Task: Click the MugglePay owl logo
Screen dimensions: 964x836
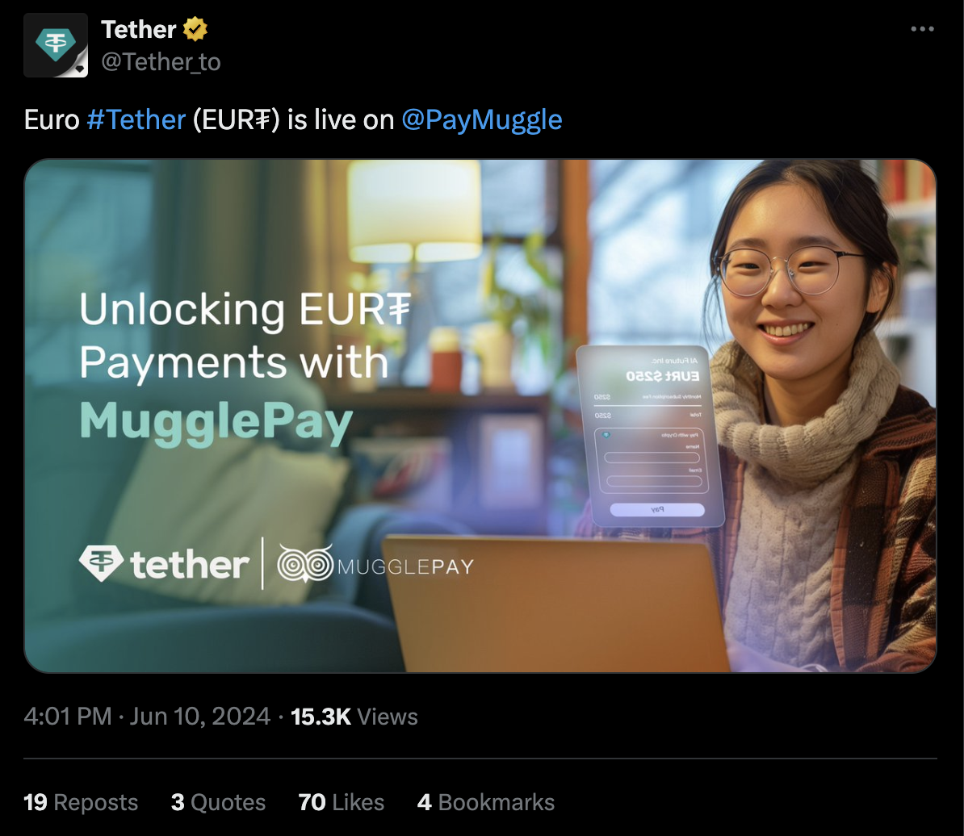Action: pos(305,564)
